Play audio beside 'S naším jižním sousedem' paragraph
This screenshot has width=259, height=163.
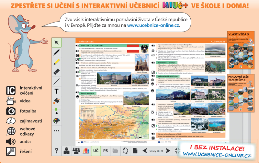(x=77, y=51)
